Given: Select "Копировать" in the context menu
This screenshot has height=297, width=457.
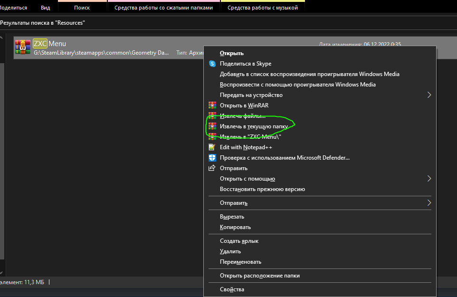Looking at the screenshot, I should [x=235, y=227].
